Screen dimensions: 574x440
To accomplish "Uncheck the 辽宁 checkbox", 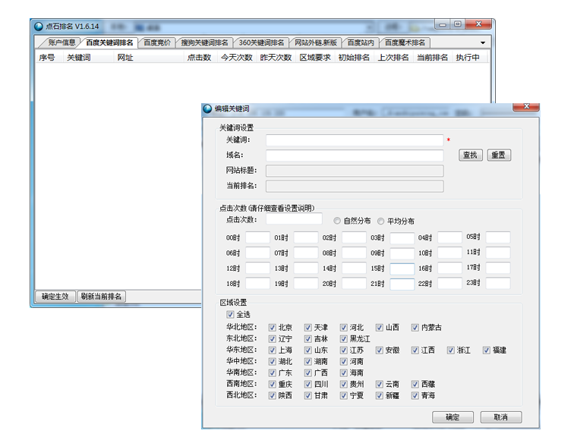I will point(272,338).
